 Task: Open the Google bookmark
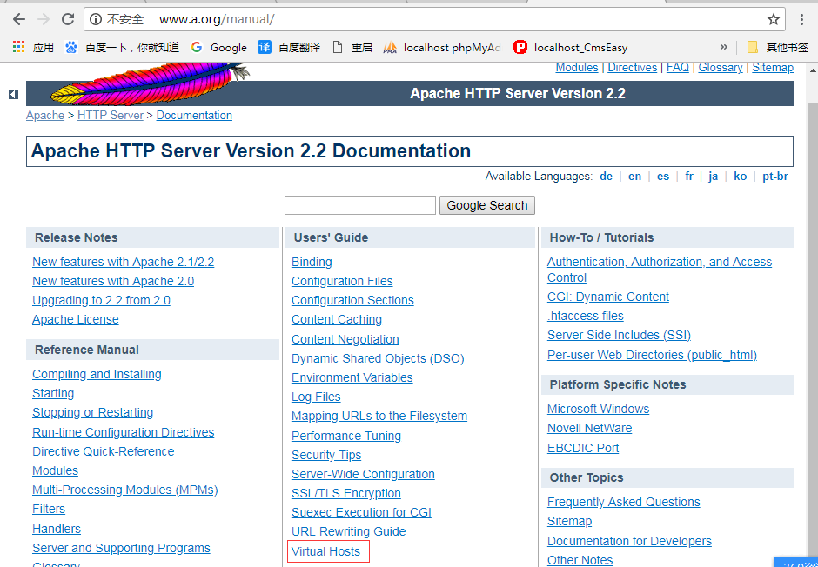[x=218, y=48]
